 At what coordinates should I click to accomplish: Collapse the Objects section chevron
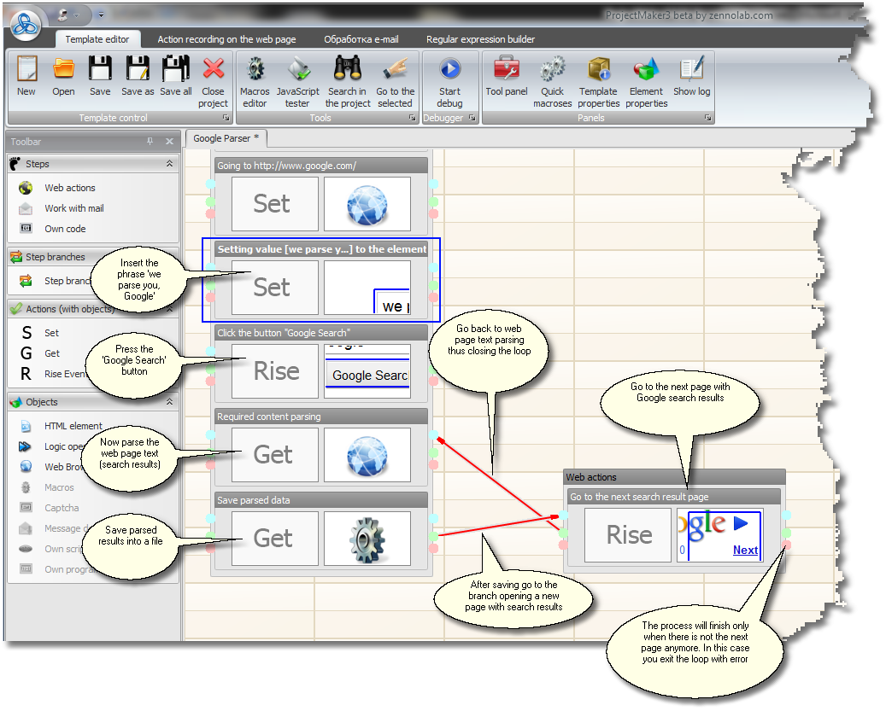pos(169,402)
